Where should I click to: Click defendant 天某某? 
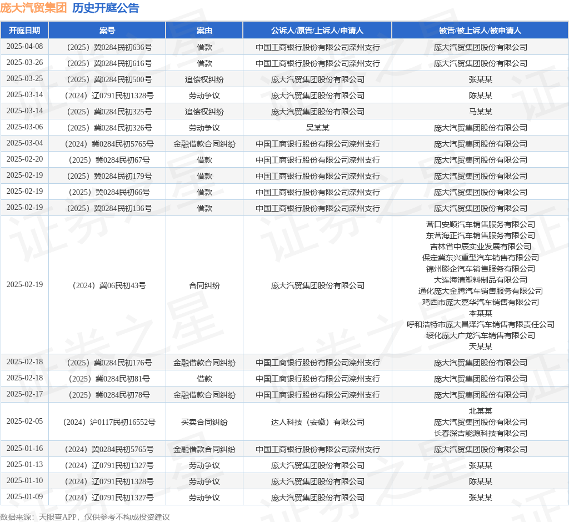481,347
